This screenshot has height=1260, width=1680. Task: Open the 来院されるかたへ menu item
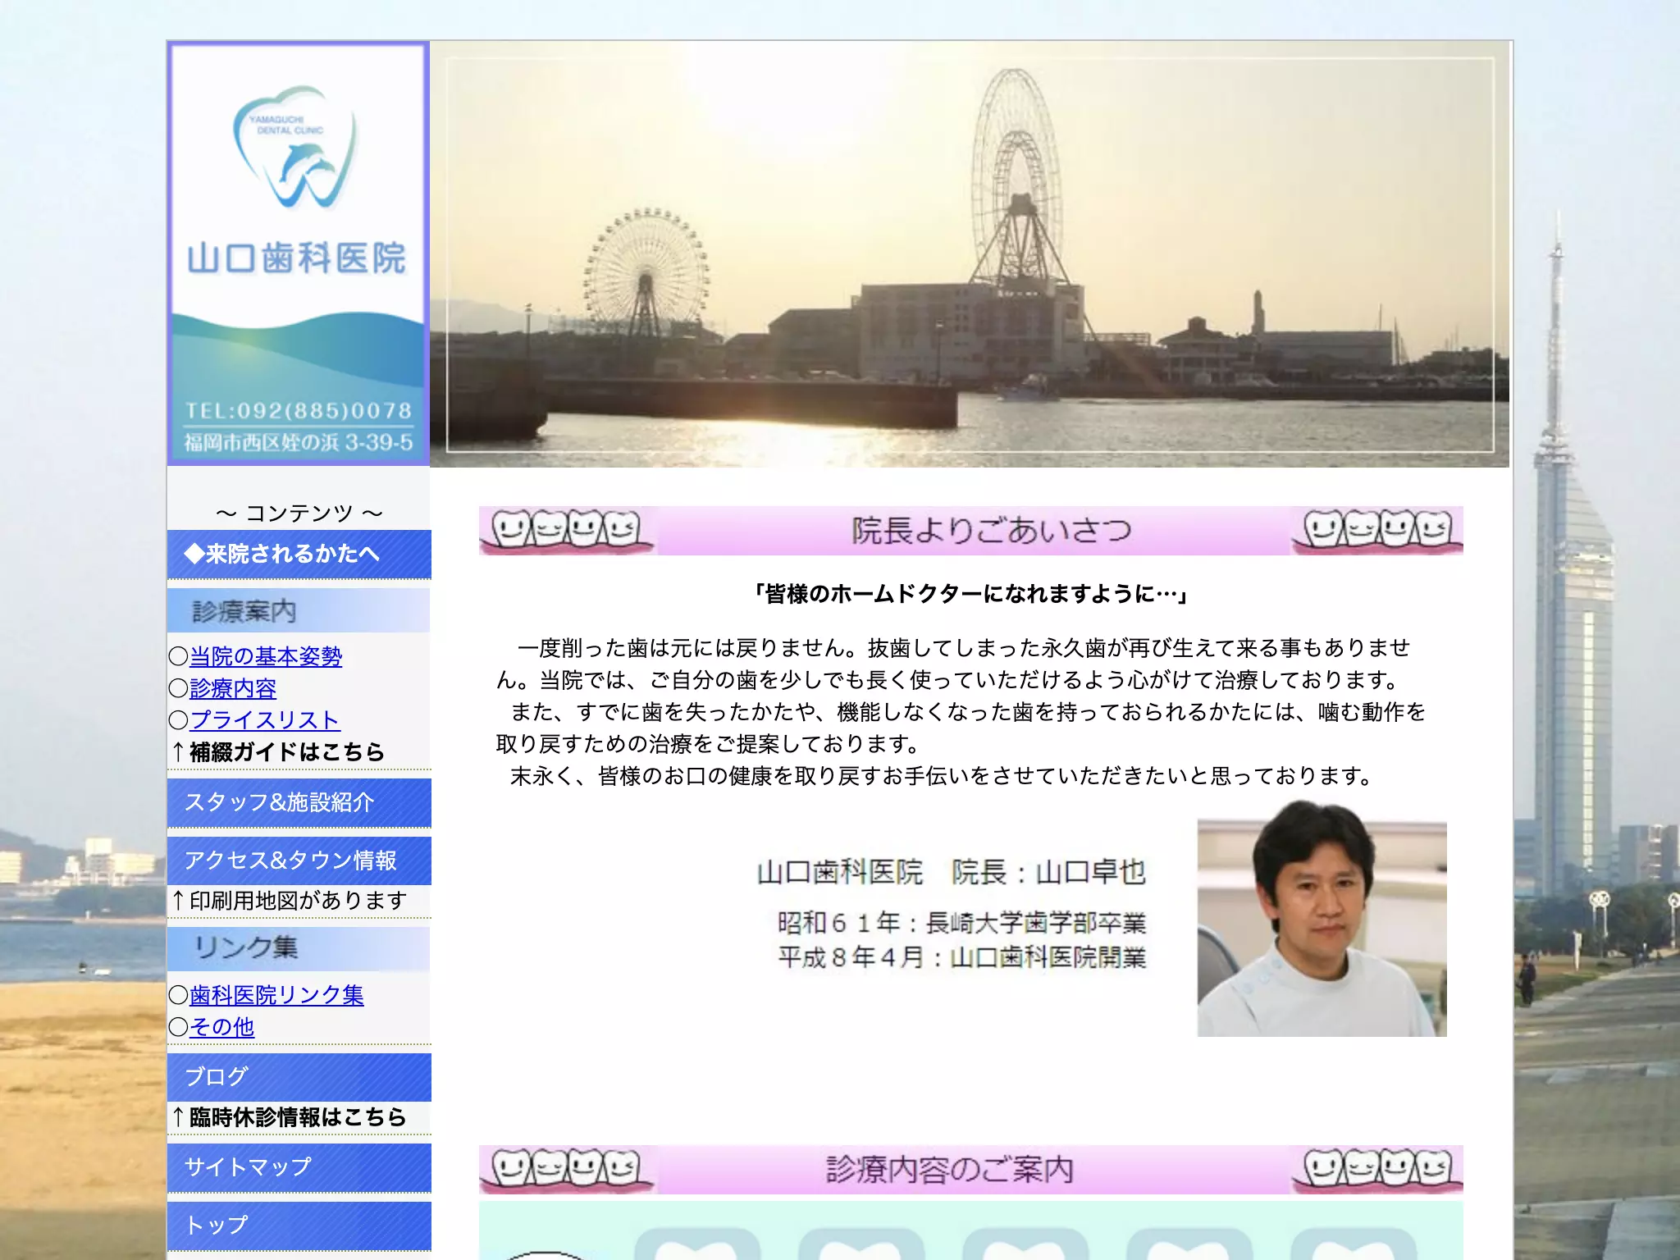click(x=299, y=555)
